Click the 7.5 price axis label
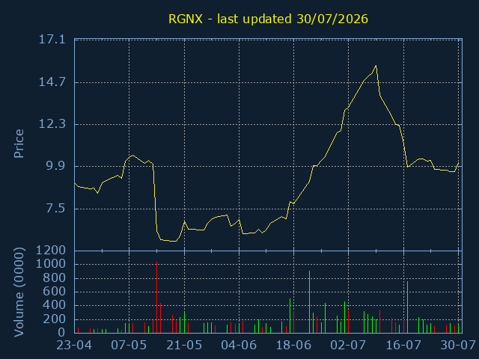 (55, 209)
